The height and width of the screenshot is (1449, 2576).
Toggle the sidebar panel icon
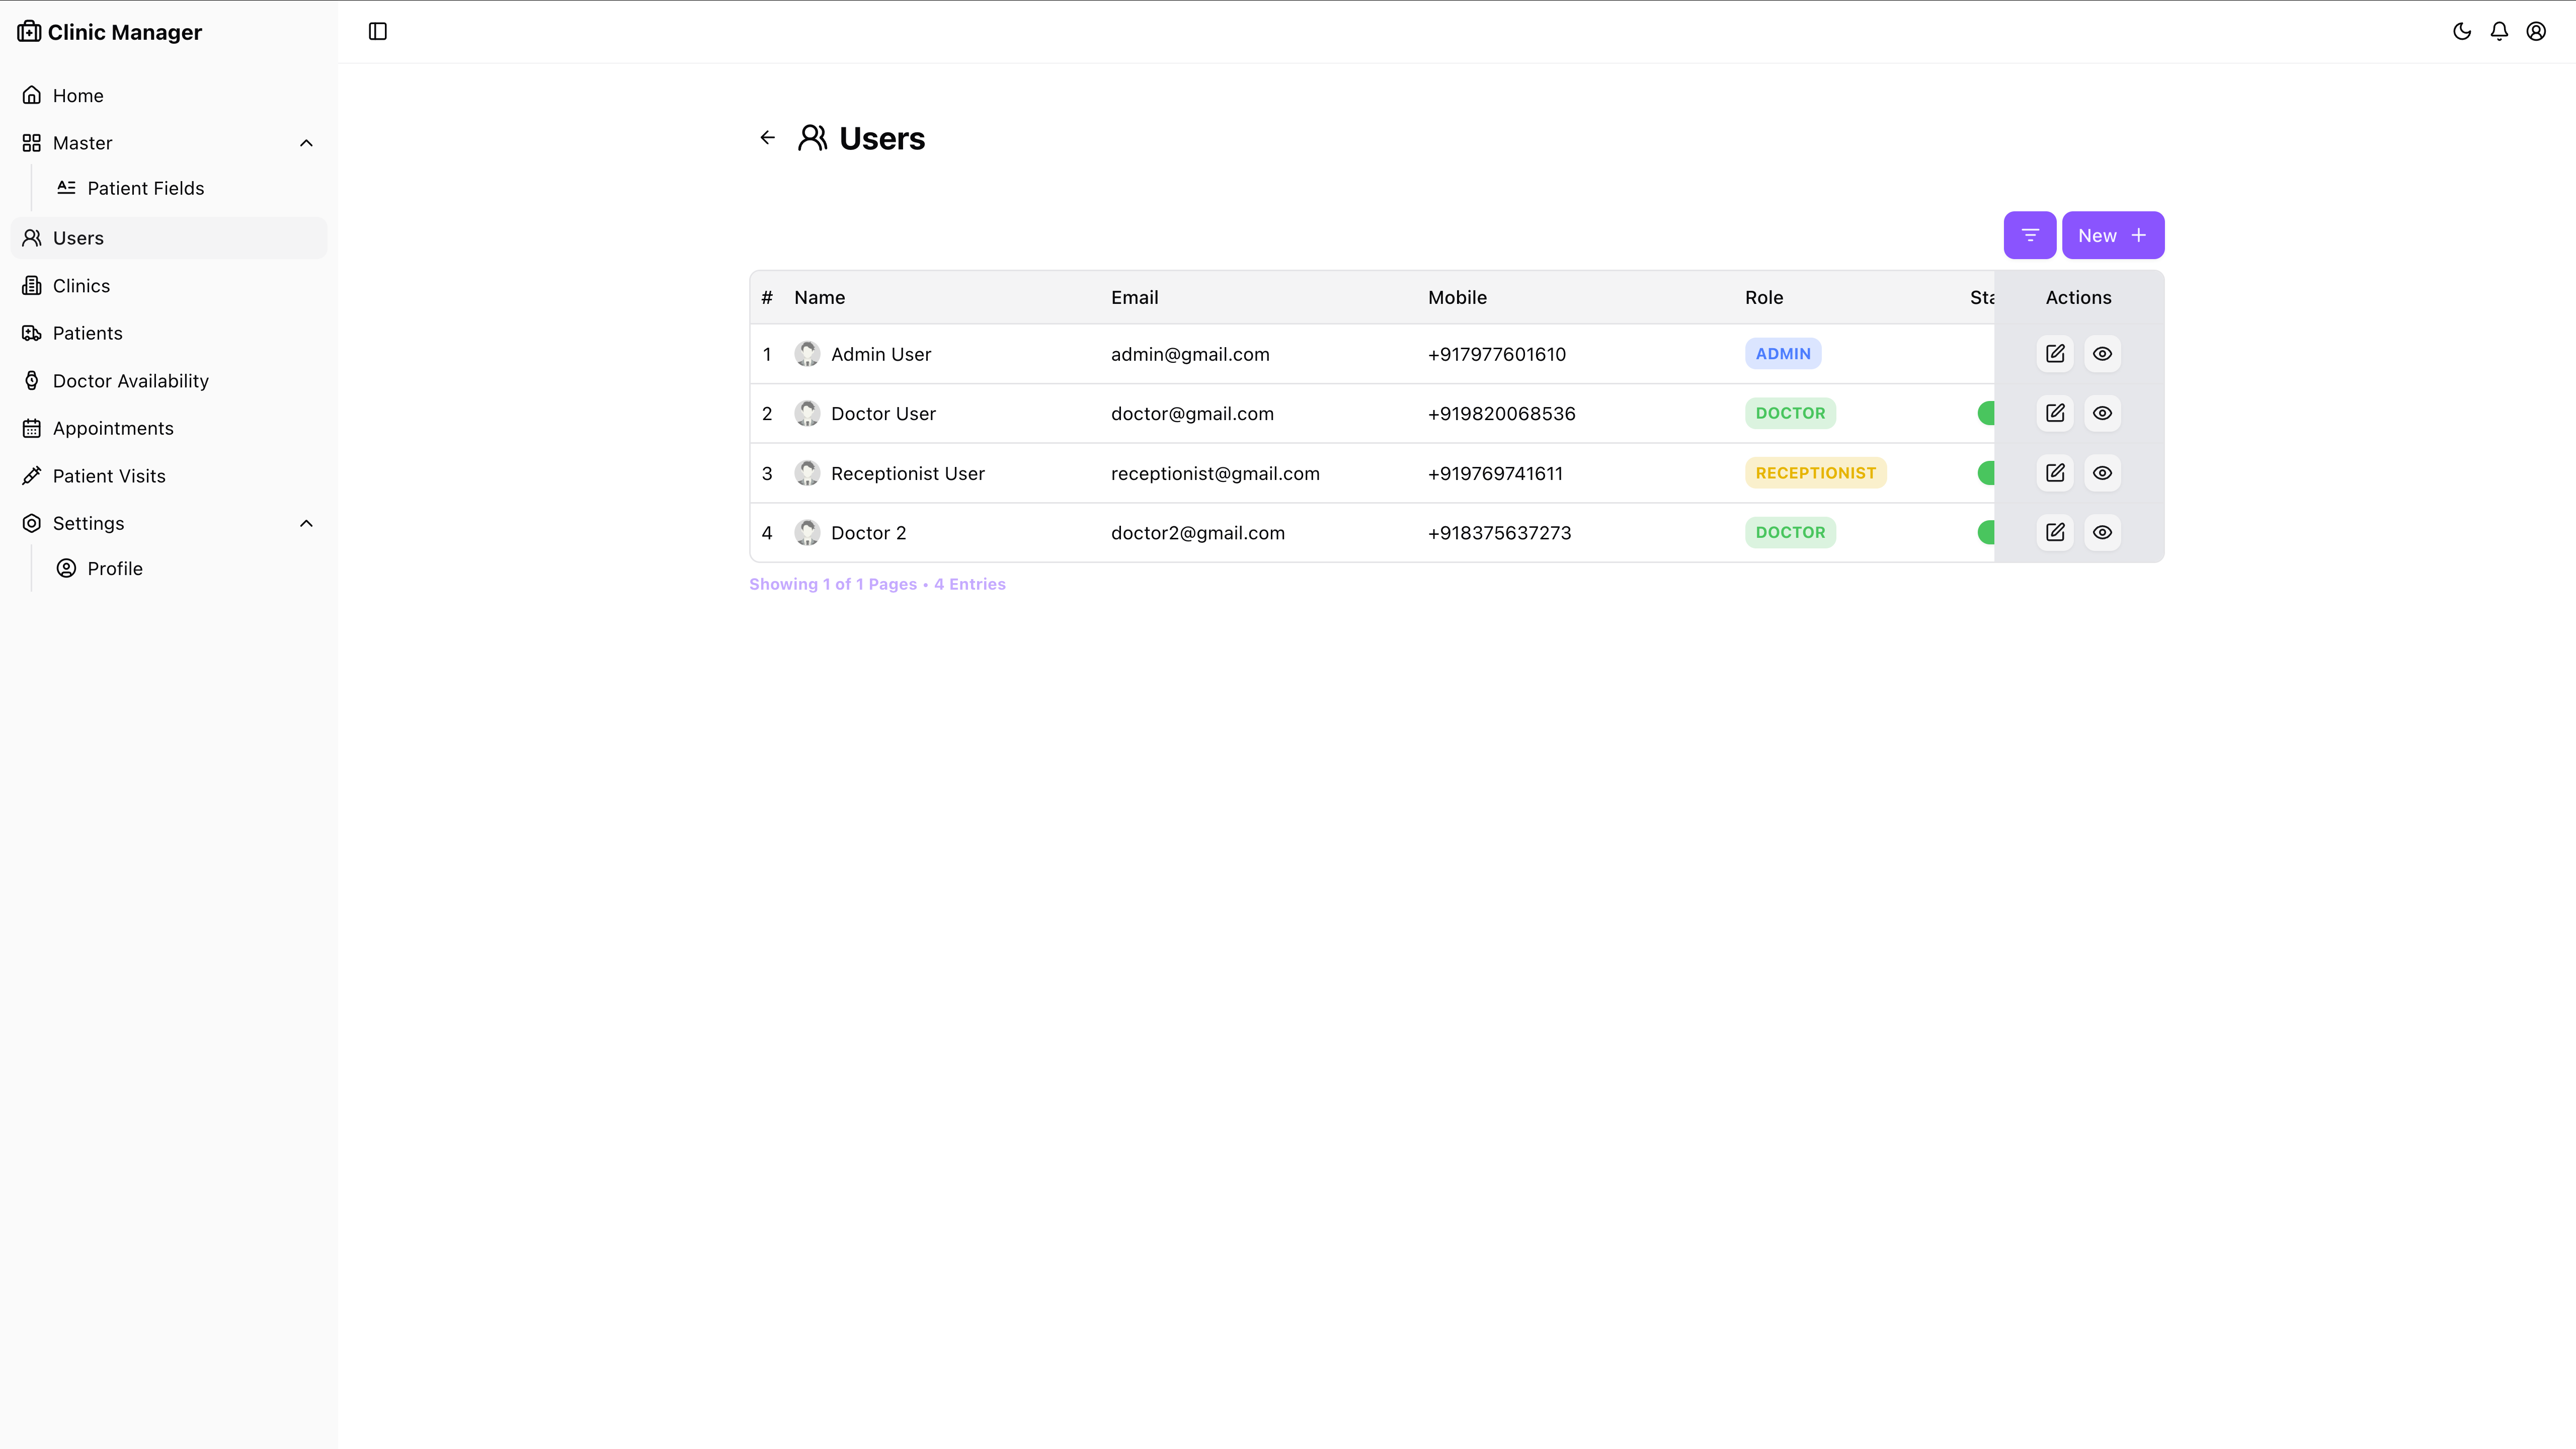377,31
